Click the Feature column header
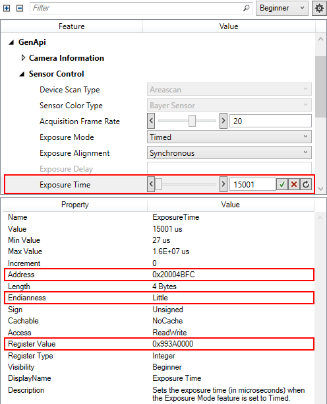Image resolution: width=327 pixels, height=404 pixels. click(x=71, y=26)
